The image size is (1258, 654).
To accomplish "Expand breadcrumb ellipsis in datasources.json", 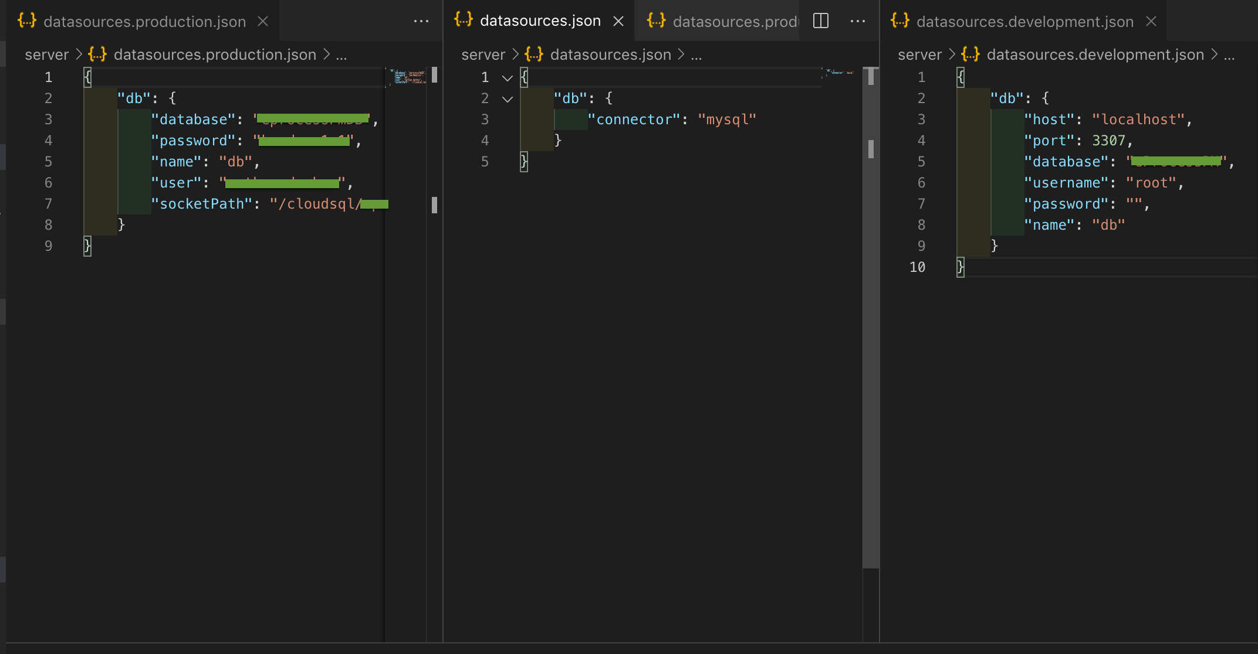I will (696, 55).
